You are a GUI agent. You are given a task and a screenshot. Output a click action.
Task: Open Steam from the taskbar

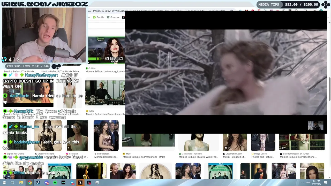pos(38,183)
